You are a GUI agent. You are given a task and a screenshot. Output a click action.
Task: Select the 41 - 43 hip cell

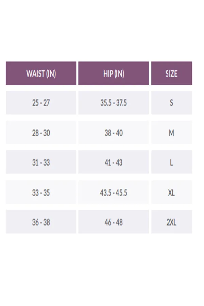tap(114, 162)
